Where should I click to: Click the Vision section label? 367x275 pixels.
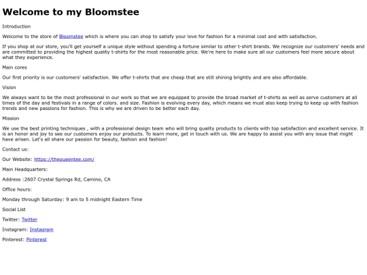[x=9, y=88]
